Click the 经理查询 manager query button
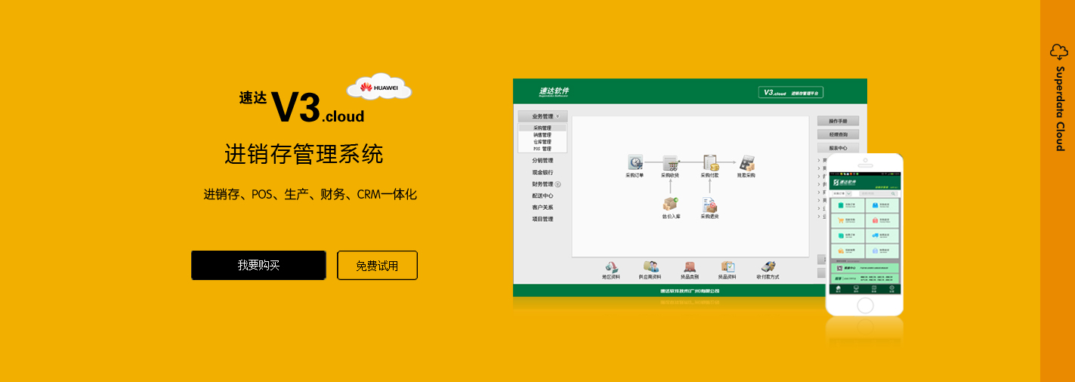Viewport: 1075px width, 382px height. pyautogui.click(x=838, y=134)
